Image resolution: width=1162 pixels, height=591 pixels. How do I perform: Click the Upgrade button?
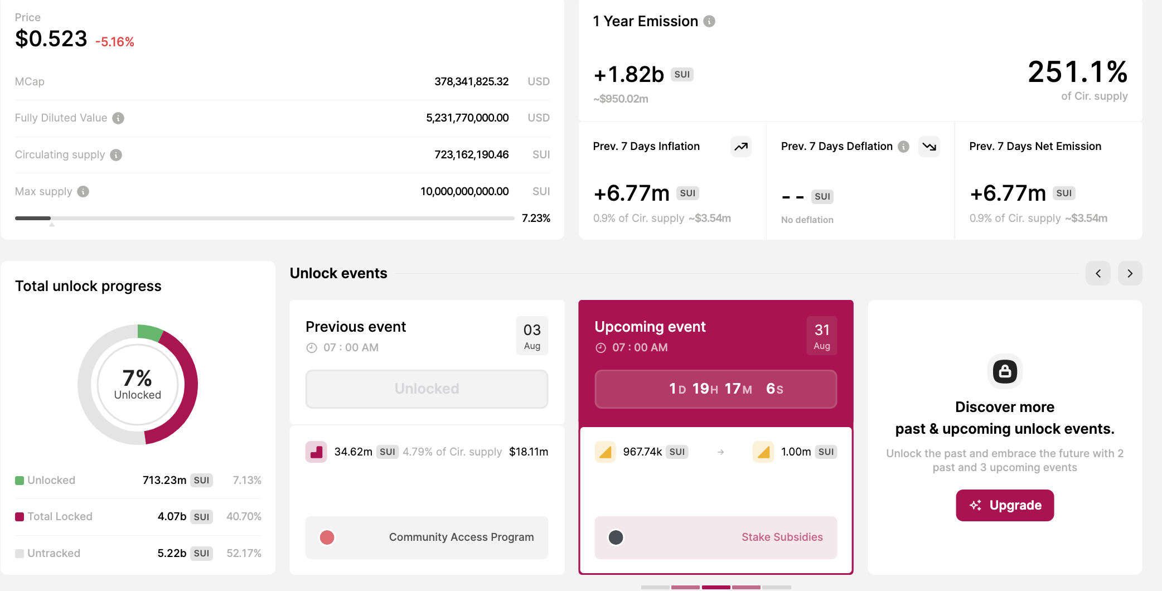coord(1005,505)
